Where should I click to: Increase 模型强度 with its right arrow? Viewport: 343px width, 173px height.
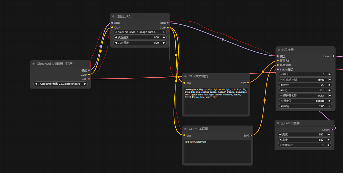(164, 38)
